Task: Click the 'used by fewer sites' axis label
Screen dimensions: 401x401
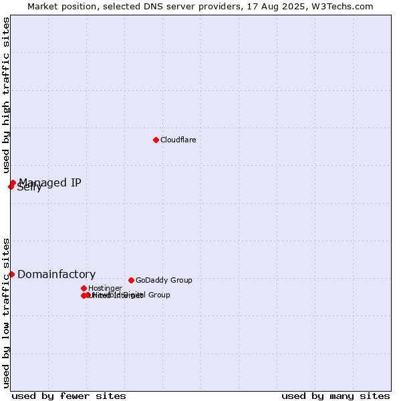Action: click(x=69, y=396)
